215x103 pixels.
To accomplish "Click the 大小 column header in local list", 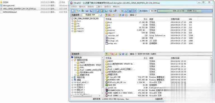I will click(145, 58).
